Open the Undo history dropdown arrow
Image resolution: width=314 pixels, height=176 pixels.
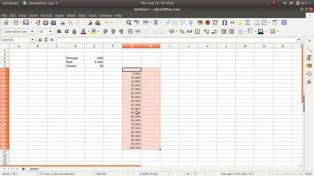click(x=112, y=22)
